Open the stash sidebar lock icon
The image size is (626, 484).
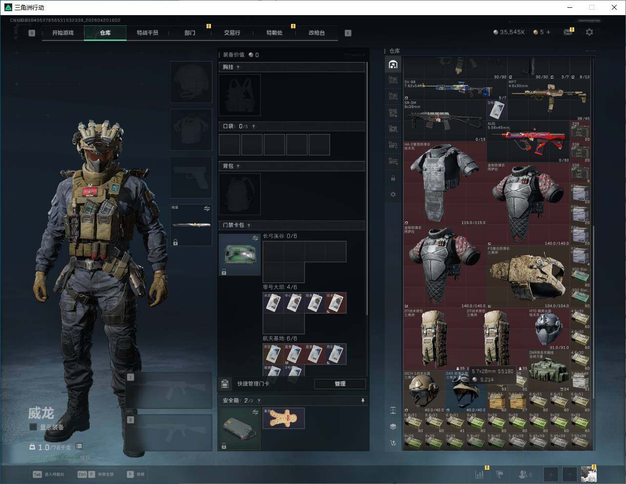(393, 179)
